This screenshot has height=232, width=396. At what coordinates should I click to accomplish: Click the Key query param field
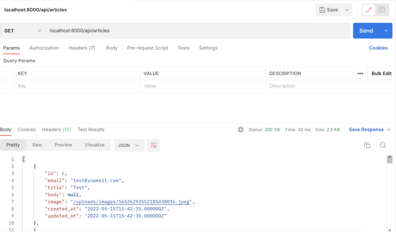coord(77,86)
